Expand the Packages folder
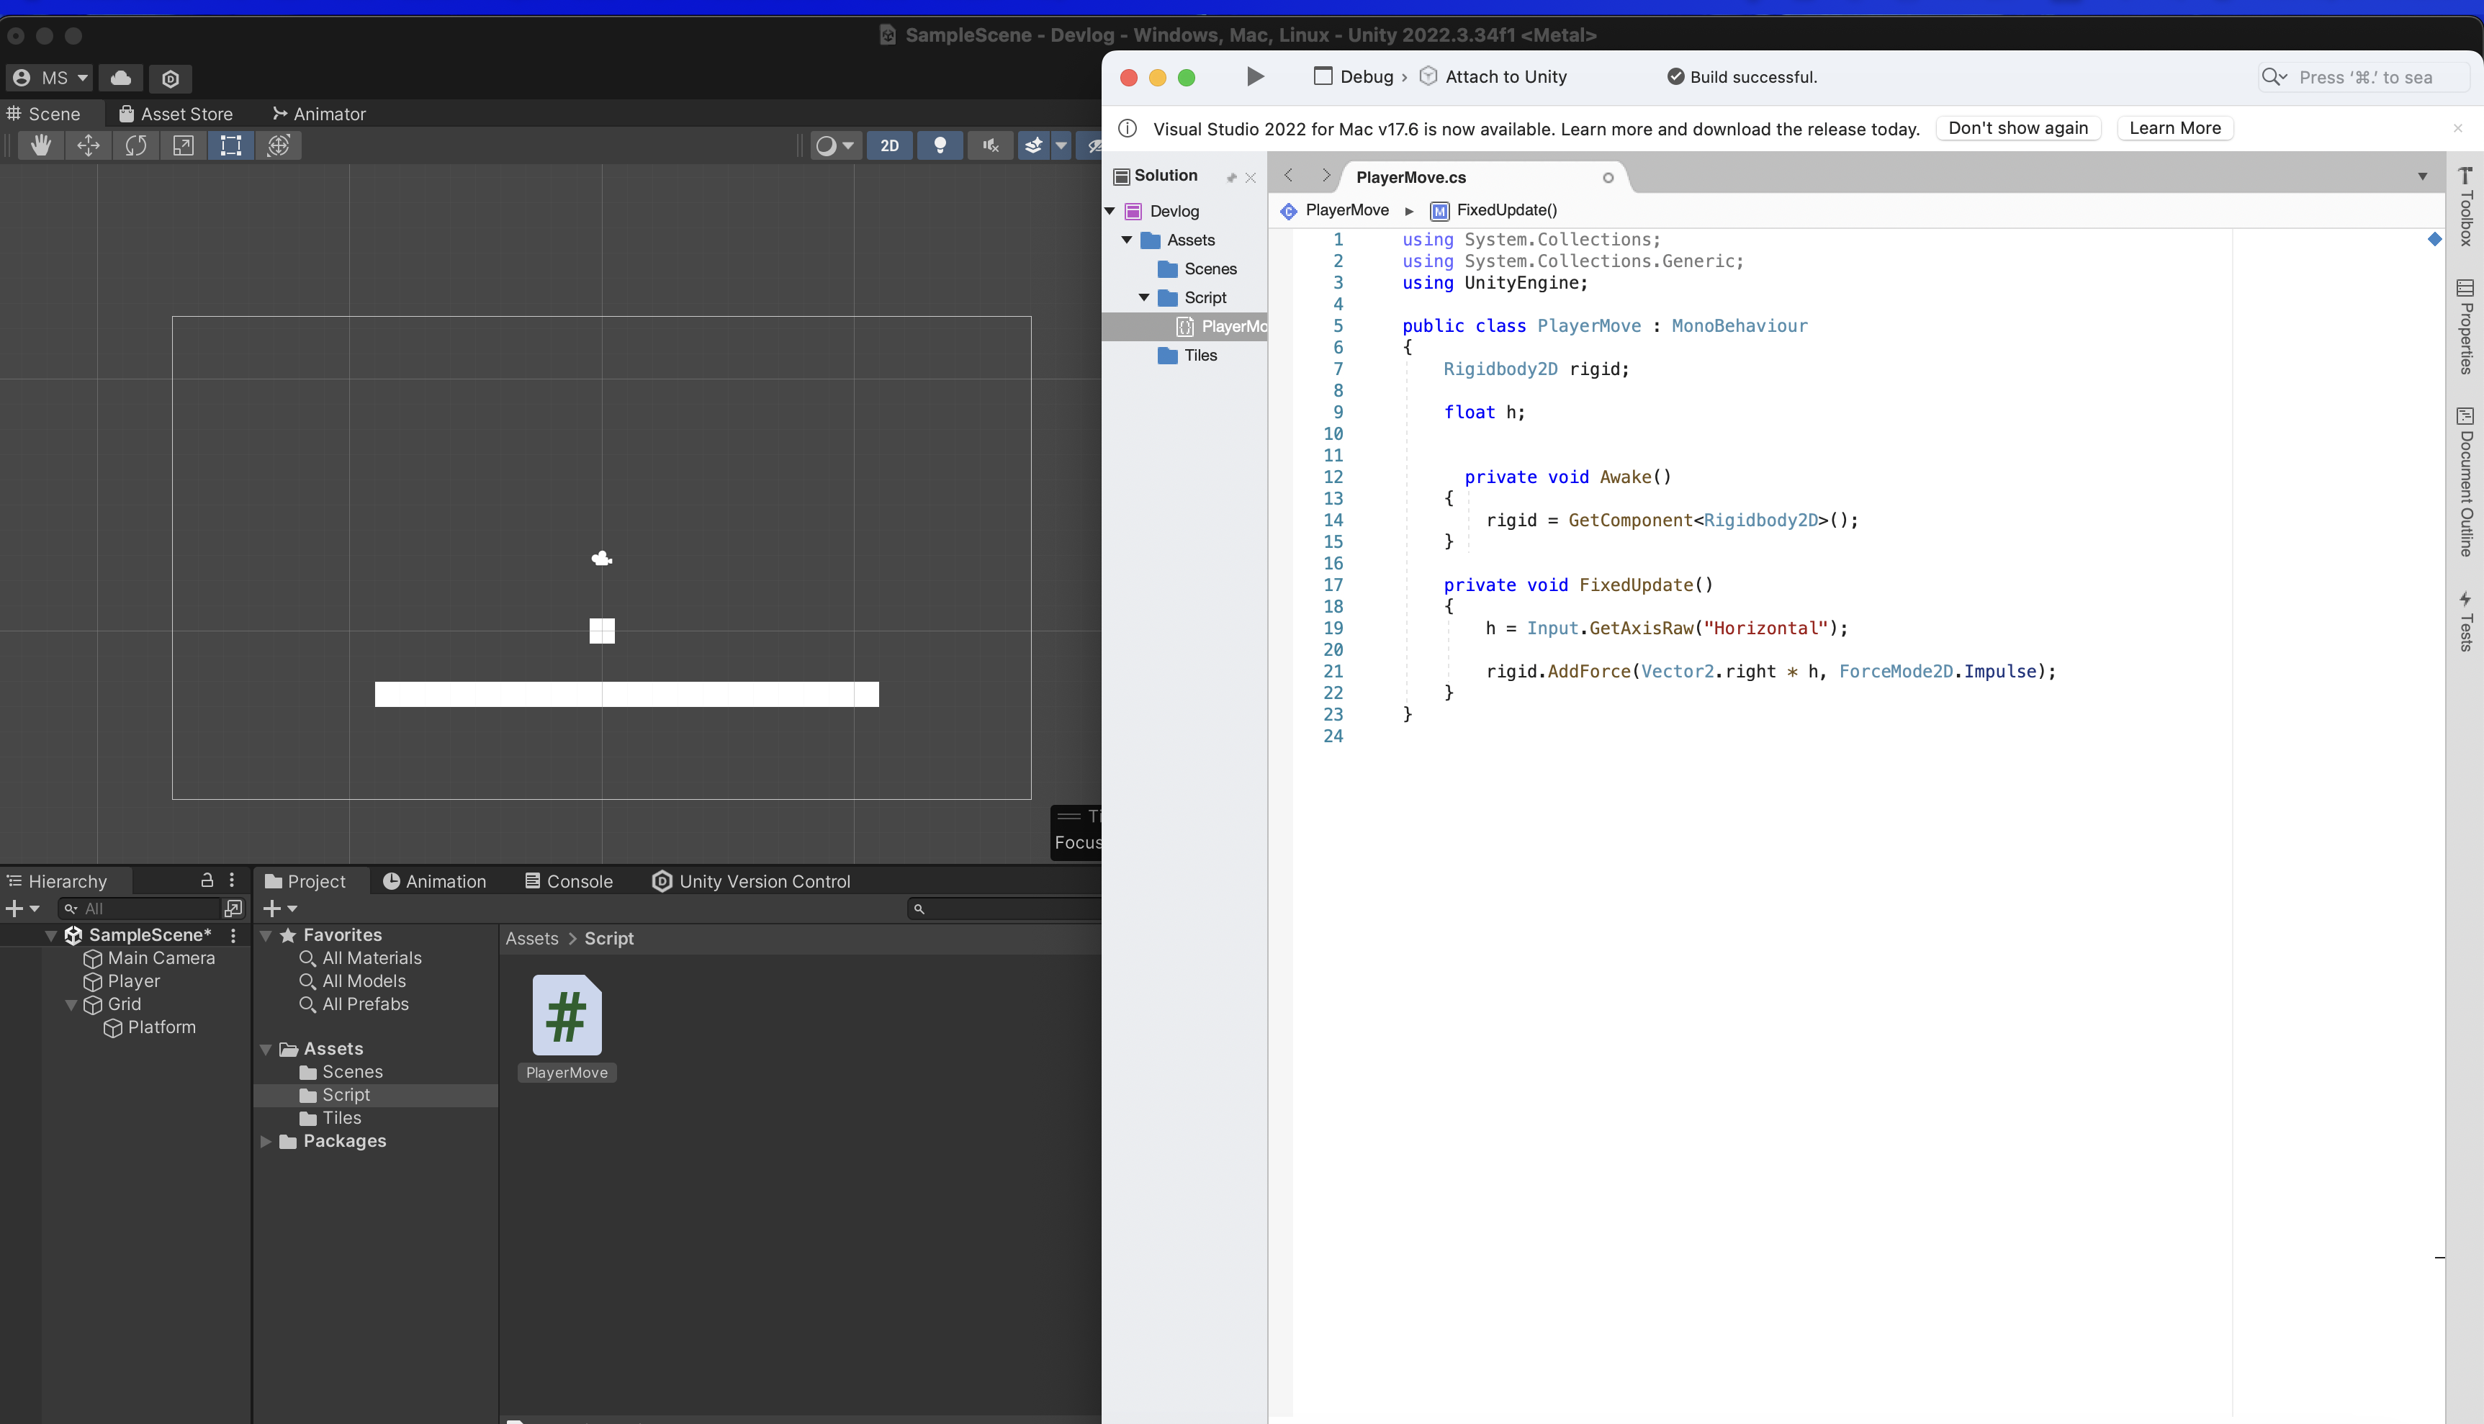 tap(265, 1141)
